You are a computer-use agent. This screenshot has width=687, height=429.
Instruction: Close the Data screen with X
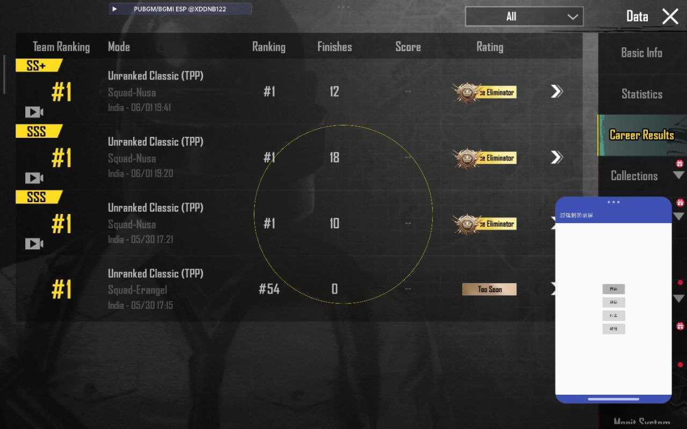(670, 17)
